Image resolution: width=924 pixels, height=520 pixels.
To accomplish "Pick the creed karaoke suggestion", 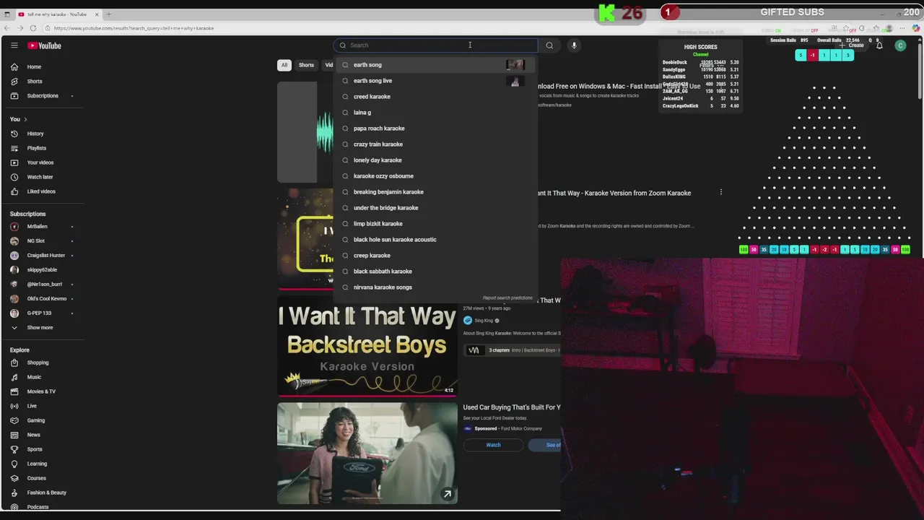I will [x=435, y=97].
